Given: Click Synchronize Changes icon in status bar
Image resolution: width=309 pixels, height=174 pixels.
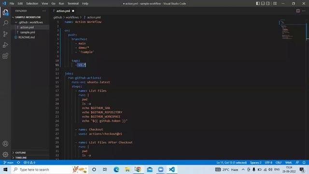Looking at the screenshot, I should click(x=18, y=162).
